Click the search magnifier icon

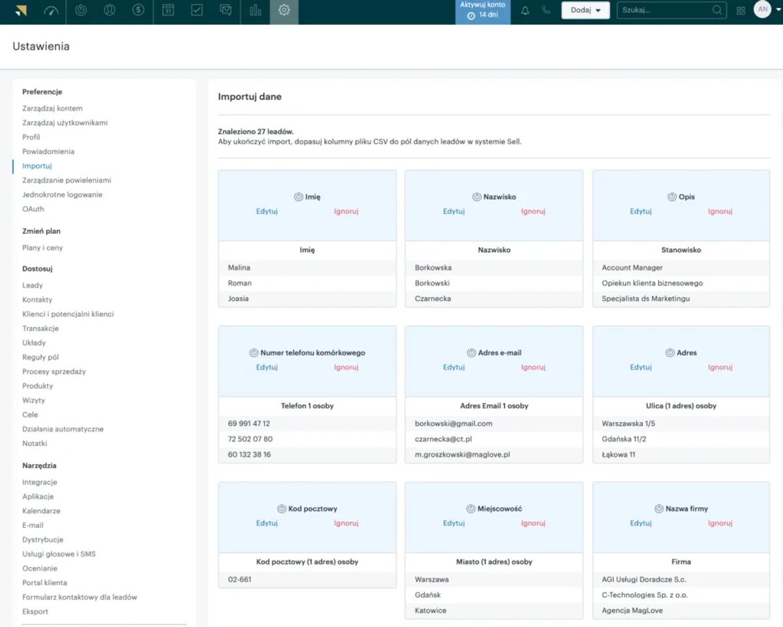[x=717, y=10]
